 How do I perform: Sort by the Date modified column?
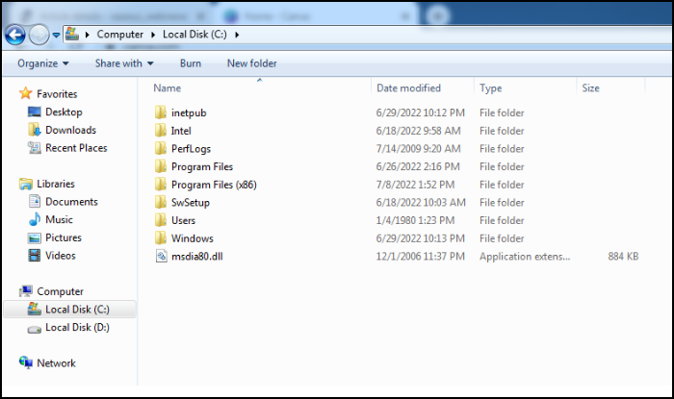pos(408,88)
